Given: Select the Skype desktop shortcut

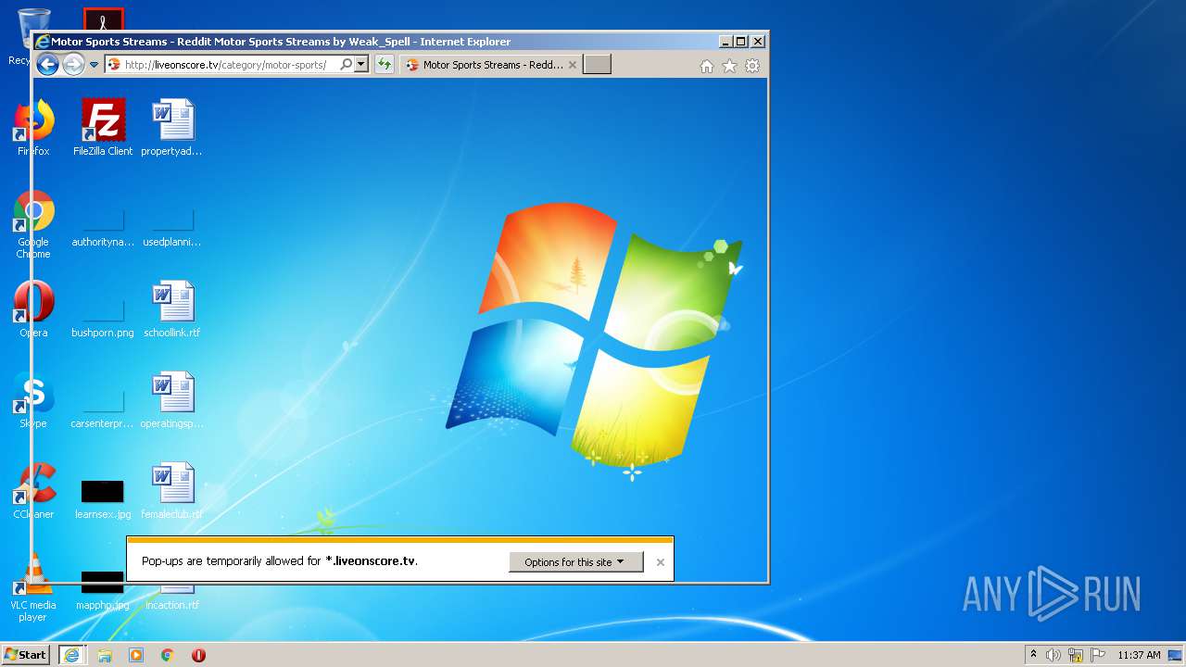Looking at the screenshot, I should tap(33, 401).
